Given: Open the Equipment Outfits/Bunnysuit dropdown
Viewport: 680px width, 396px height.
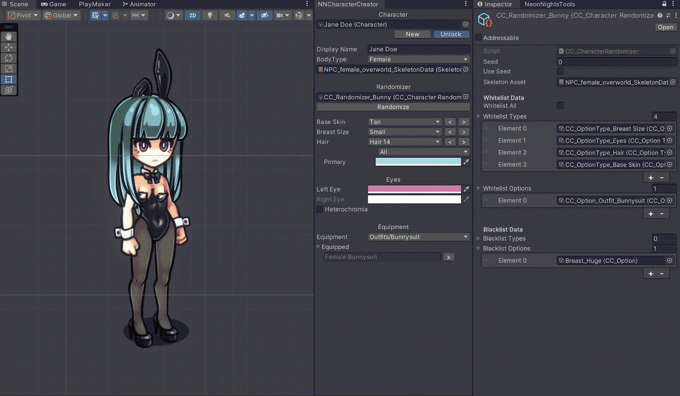Looking at the screenshot, I should click(x=418, y=237).
